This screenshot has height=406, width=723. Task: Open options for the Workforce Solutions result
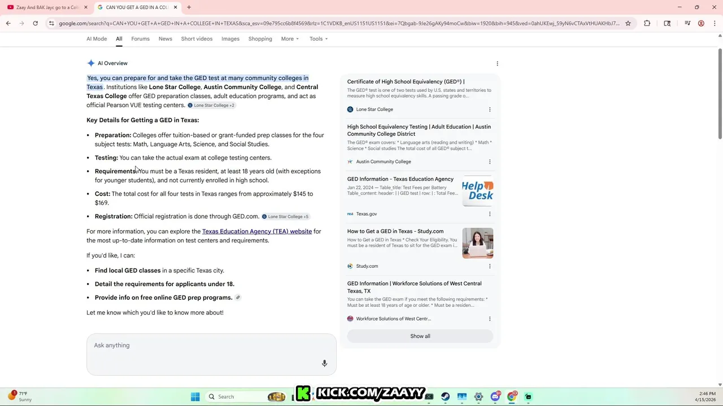click(x=490, y=319)
